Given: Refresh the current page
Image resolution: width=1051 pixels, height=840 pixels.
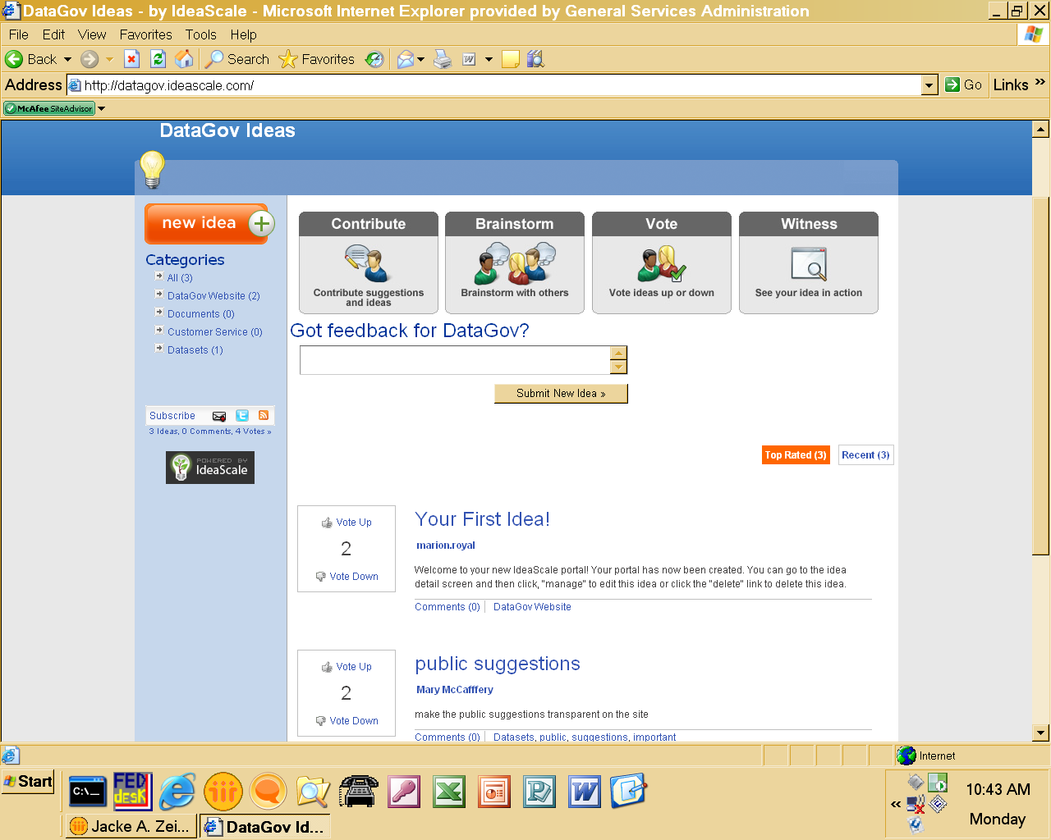Looking at the screenshot, I should click(x=158, y=59).
